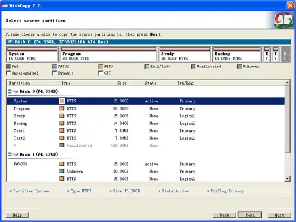Click the NTFS legend color swatch

point(101,66)
